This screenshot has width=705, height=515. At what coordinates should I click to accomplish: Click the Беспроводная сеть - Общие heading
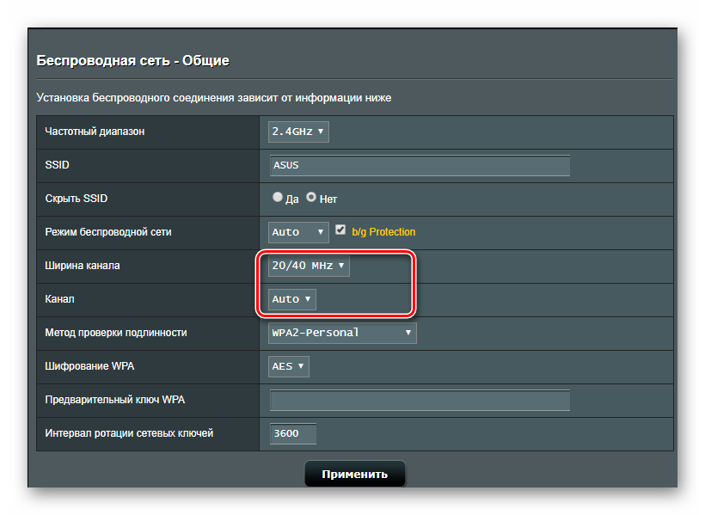pos(132,61)
